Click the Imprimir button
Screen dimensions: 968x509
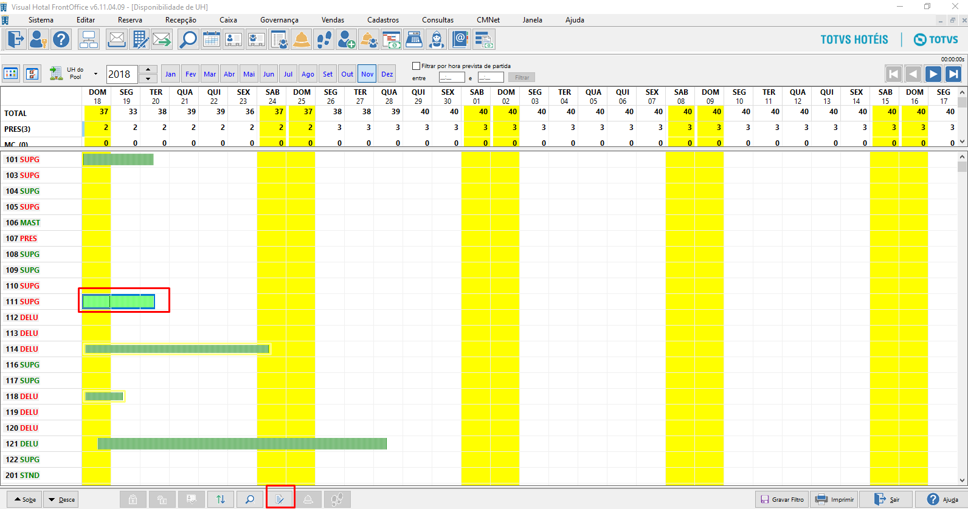[835, 499]
